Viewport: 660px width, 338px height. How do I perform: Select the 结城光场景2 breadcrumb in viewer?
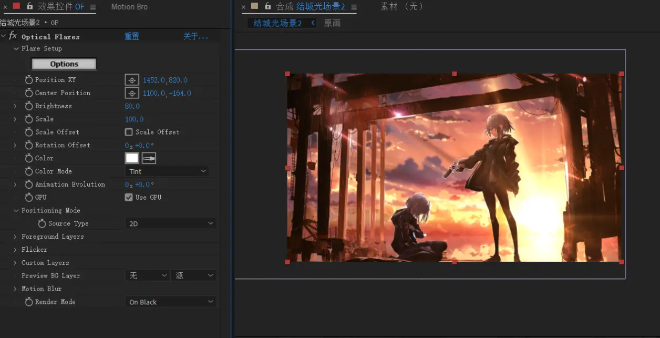click(x=277, y=23)
